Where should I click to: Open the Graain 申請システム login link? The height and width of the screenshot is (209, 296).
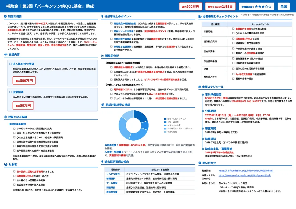(x=245, y=175)
